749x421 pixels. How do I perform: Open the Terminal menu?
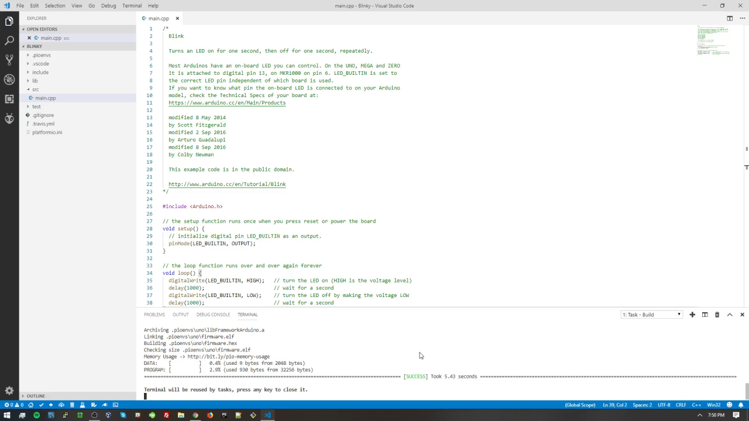tap(132, 5)
